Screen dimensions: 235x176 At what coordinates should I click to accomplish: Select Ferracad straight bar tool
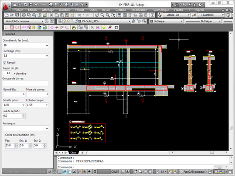(7, 28)
